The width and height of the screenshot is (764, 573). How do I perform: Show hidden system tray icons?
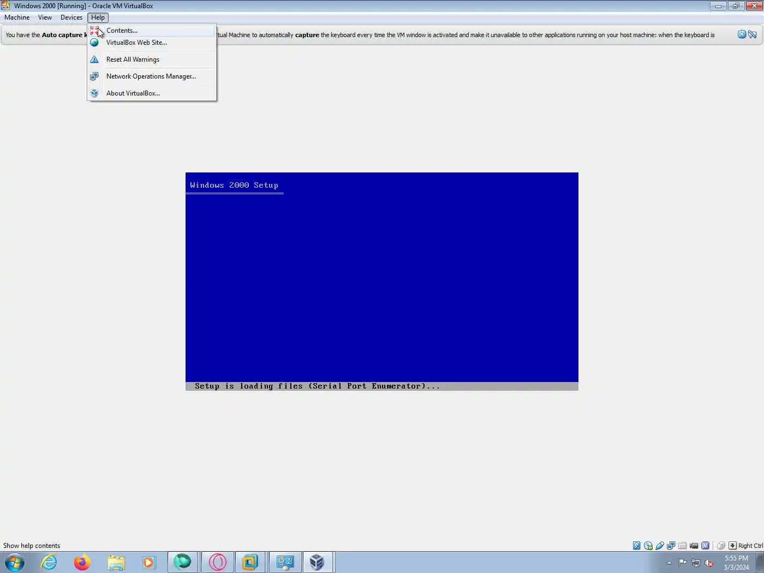669,563
